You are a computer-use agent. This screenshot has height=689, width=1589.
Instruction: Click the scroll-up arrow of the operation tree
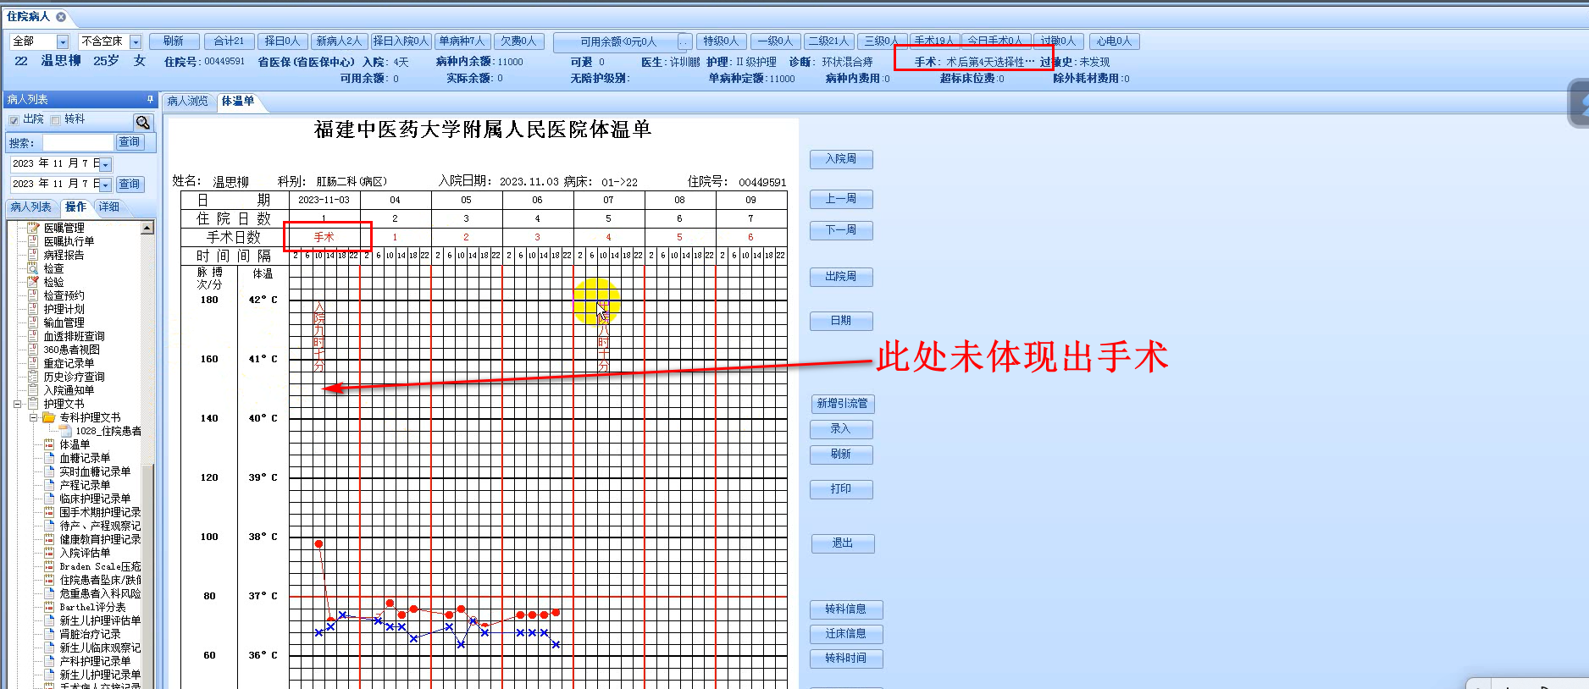(x=148, y=228)
